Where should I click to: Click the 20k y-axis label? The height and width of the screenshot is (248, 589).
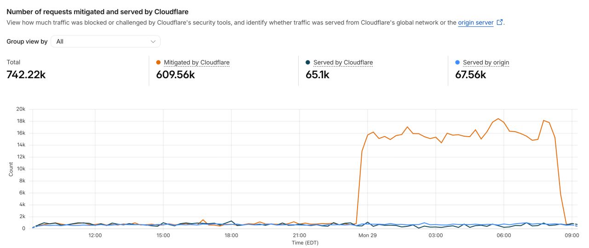pos(20,109)
